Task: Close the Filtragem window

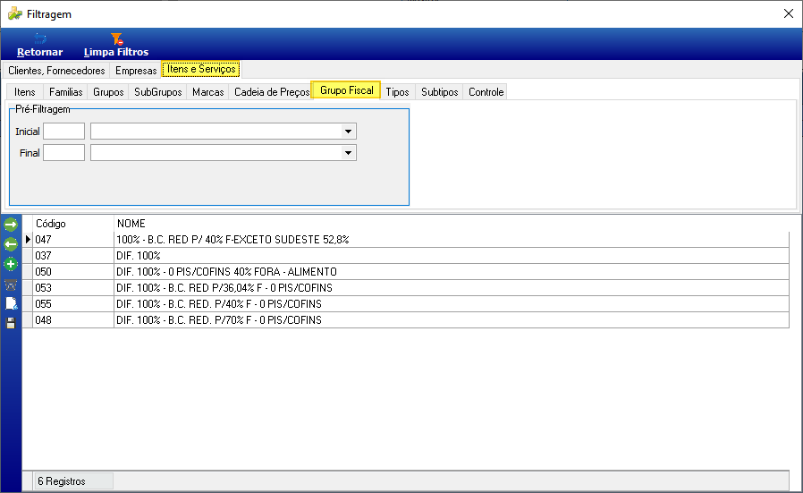Action: pos(789,13)
